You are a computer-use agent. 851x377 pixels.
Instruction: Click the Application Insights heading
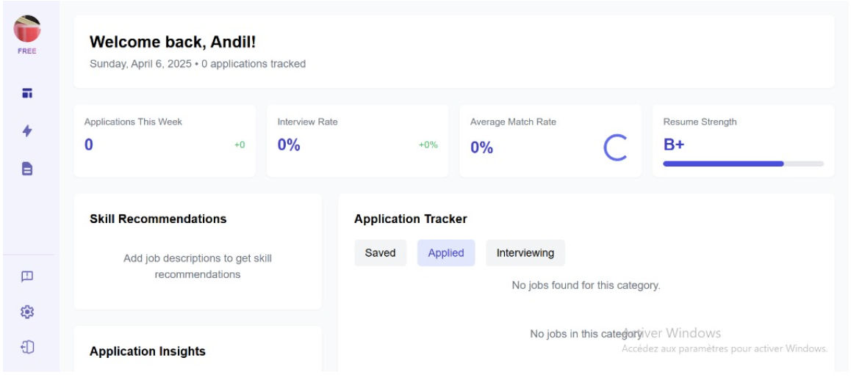tap(148, 351)
